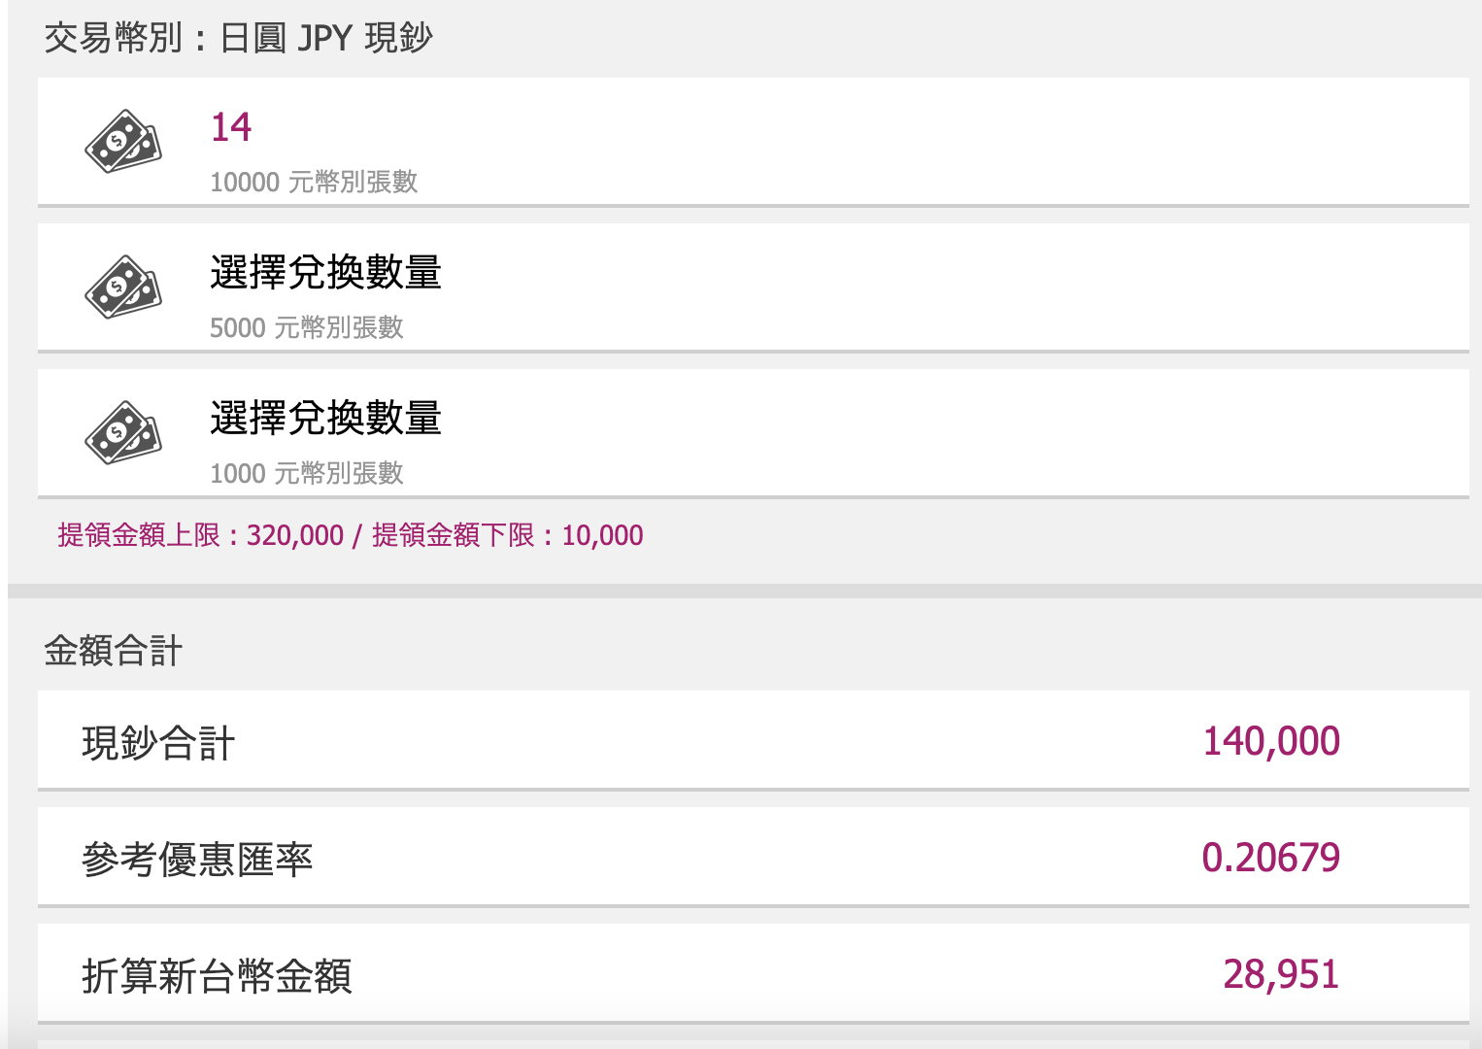Click the 金額合計 section heading
This screenshot has width=1482, height=1049.
pyautogui.click(x=114, y=651)
